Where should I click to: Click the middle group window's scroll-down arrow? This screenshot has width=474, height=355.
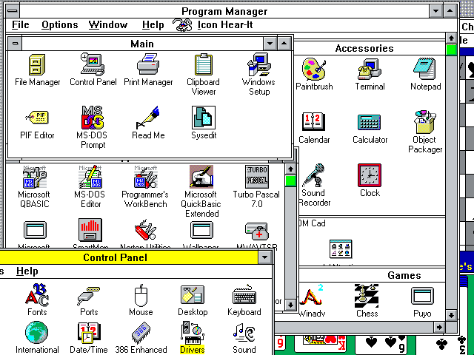click(x=290, y=304)
